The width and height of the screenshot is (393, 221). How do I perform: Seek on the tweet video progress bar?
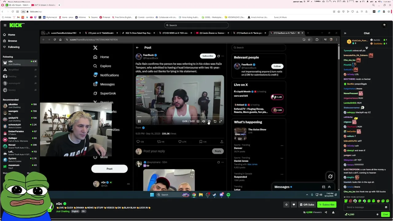click(180, 117)
